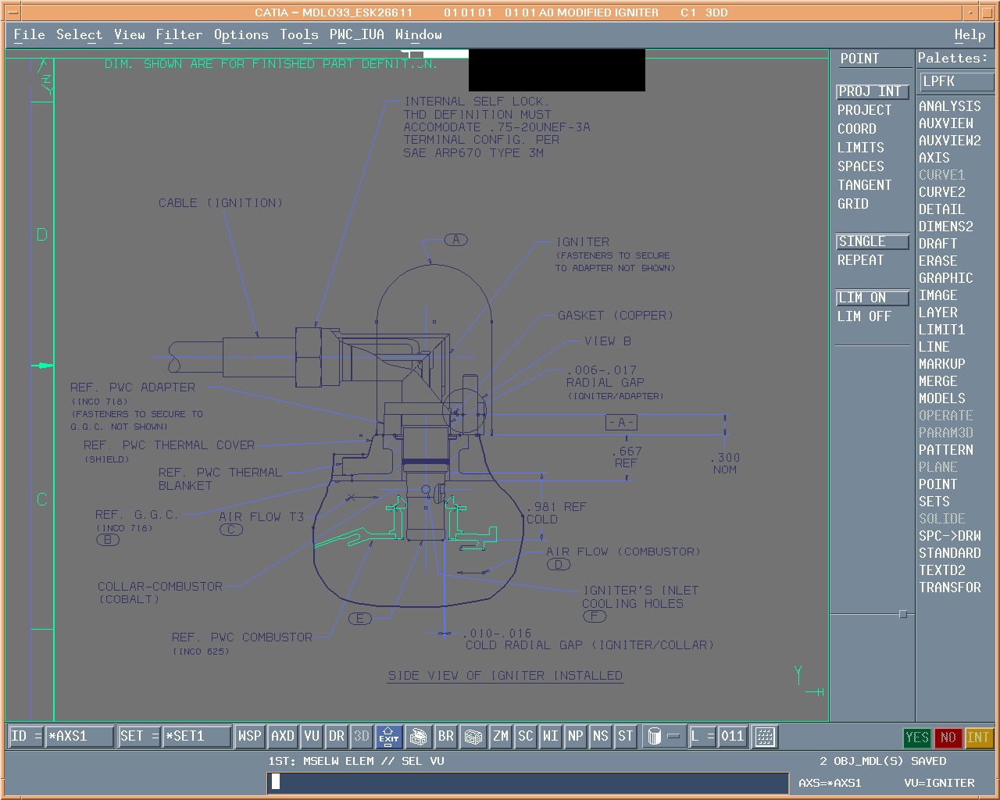1000x800 pixels.
Task: Click the cylinder solid icon in toolbar
Action: click(x=655, y=736)
